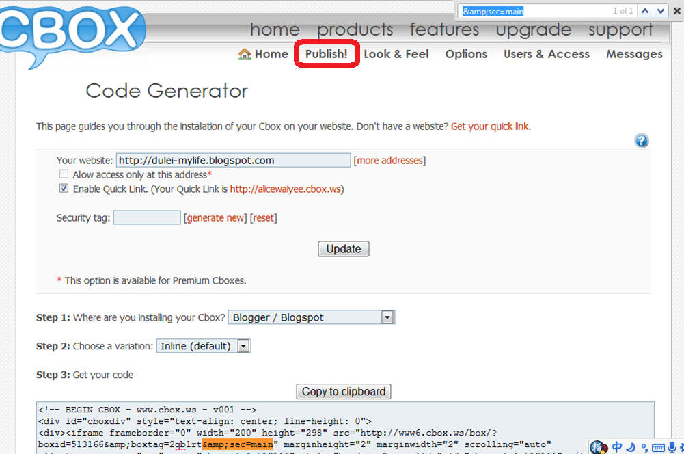Open the alicewaiyee.cbox.ws quick link

click(286, 189)
